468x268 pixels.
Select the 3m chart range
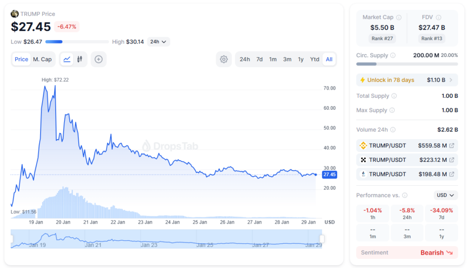coord(287,59)
